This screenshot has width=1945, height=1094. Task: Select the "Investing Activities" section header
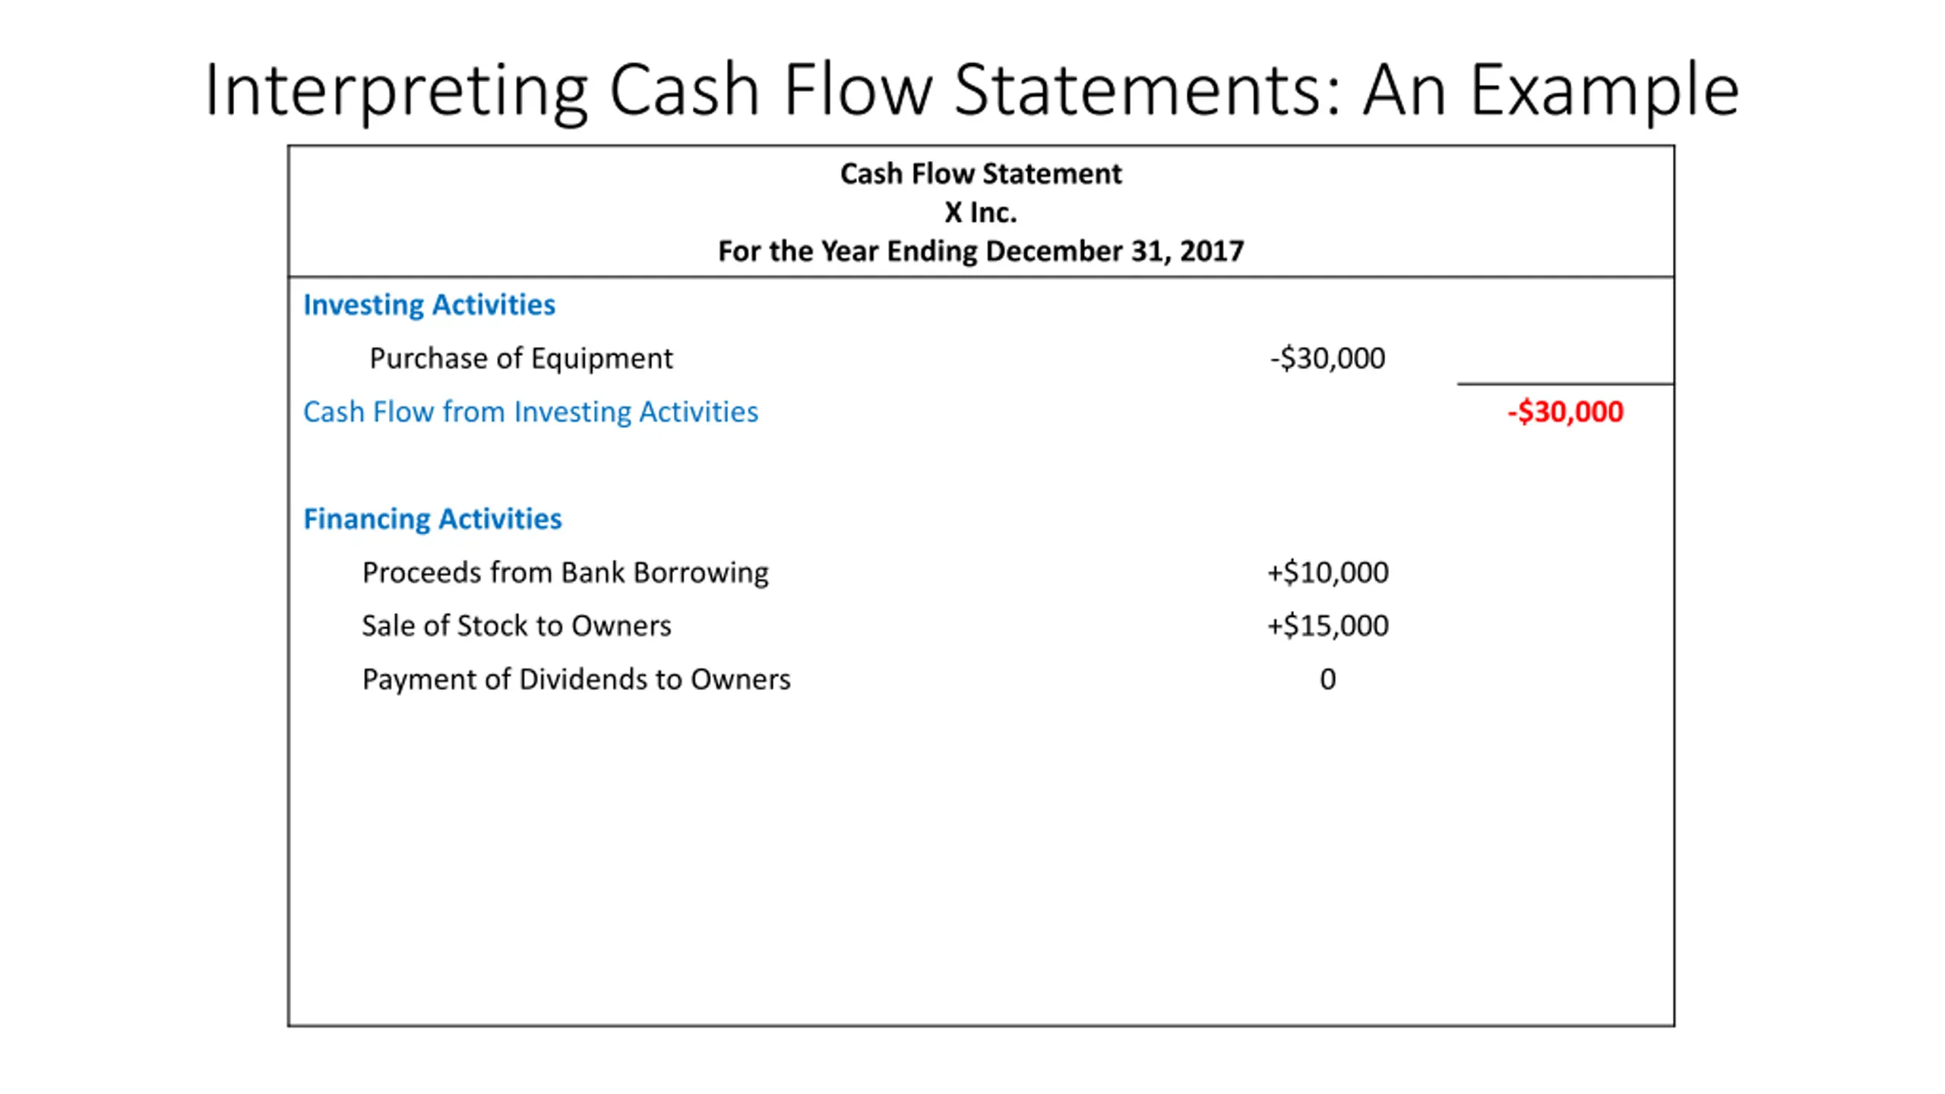[x=429, y=305]
